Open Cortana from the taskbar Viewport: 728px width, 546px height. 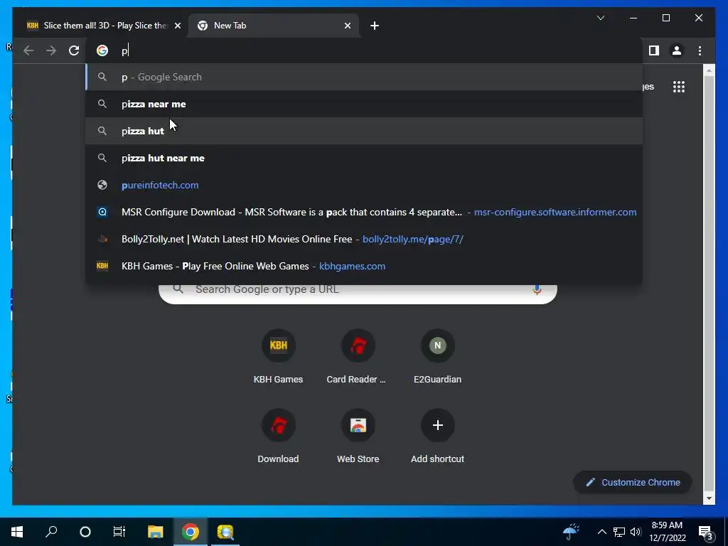click(85, 532)
